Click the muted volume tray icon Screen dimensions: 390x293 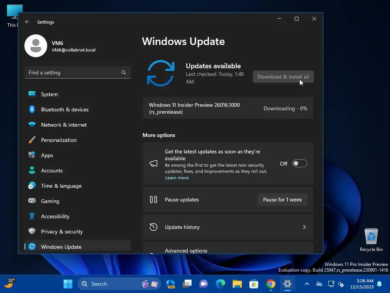point(341,284)
